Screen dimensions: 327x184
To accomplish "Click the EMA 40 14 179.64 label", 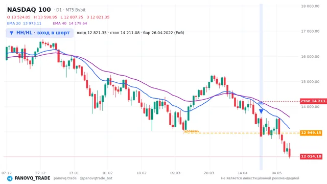I will (70, 24).
